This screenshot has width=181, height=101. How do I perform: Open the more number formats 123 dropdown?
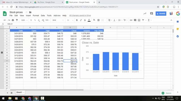click(47, 20)
